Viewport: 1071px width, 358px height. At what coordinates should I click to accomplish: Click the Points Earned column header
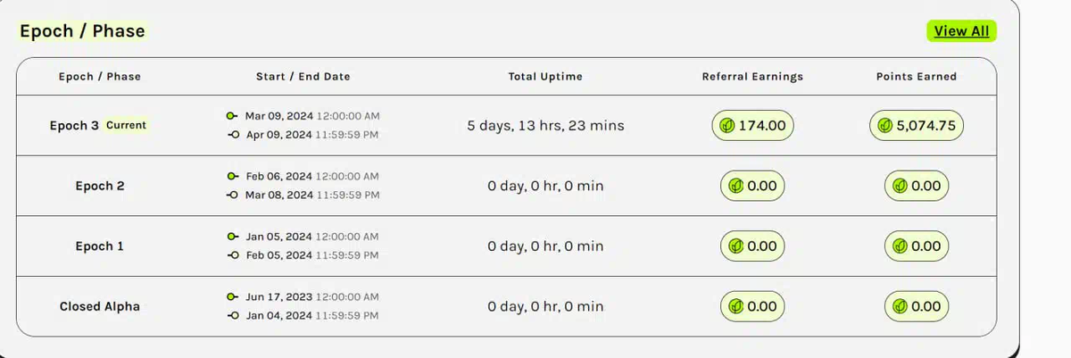pos(917,77)
